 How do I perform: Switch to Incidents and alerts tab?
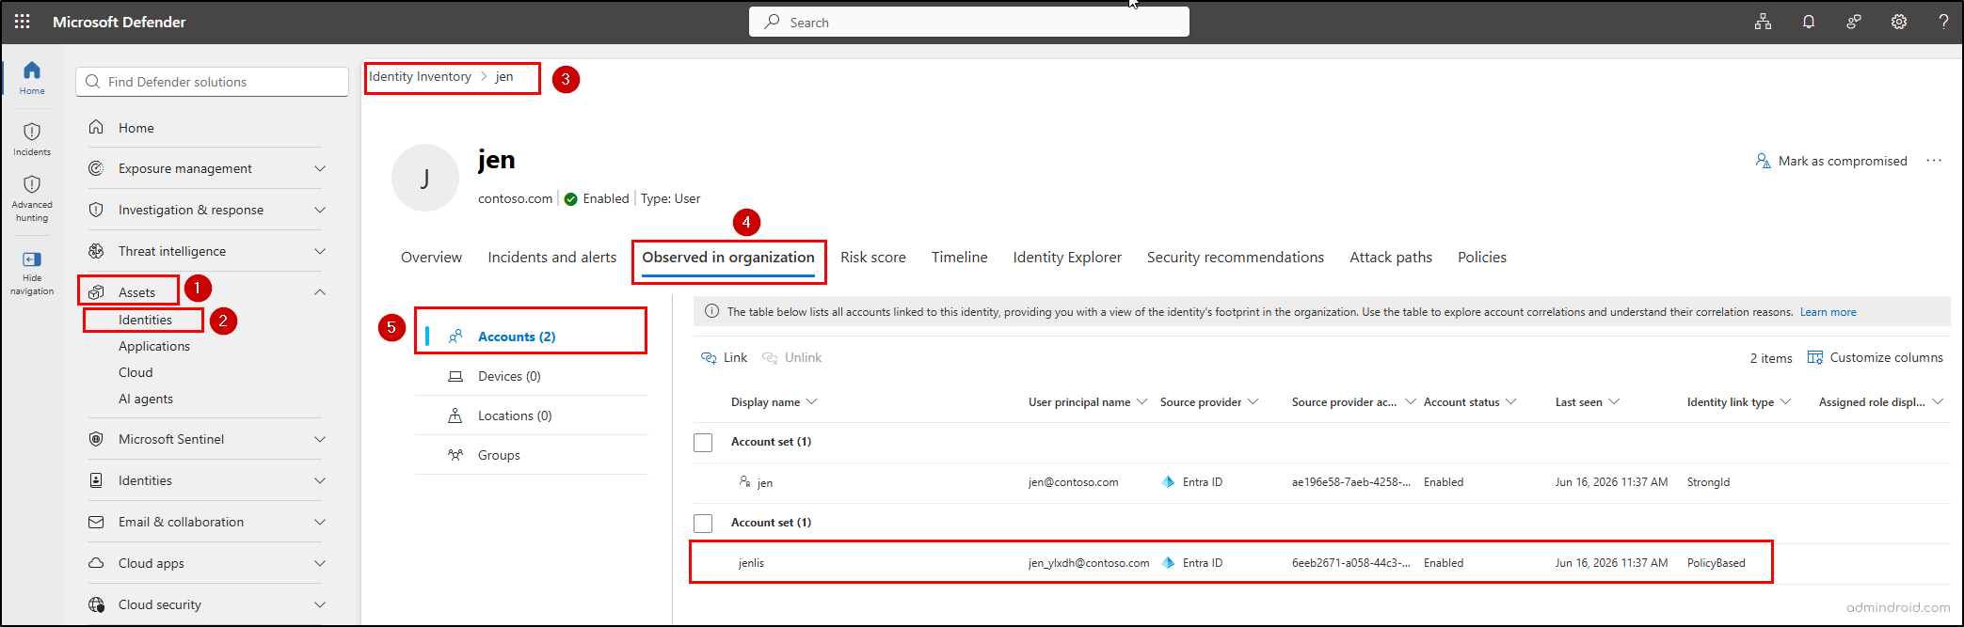[x=552, y=258]
